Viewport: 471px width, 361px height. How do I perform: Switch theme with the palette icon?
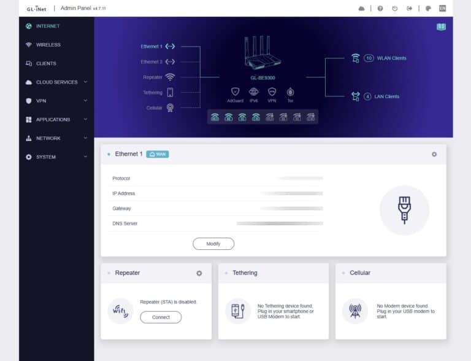point(428,9)
